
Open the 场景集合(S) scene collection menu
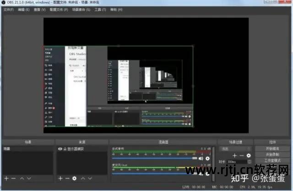click(x=81, y=10)
